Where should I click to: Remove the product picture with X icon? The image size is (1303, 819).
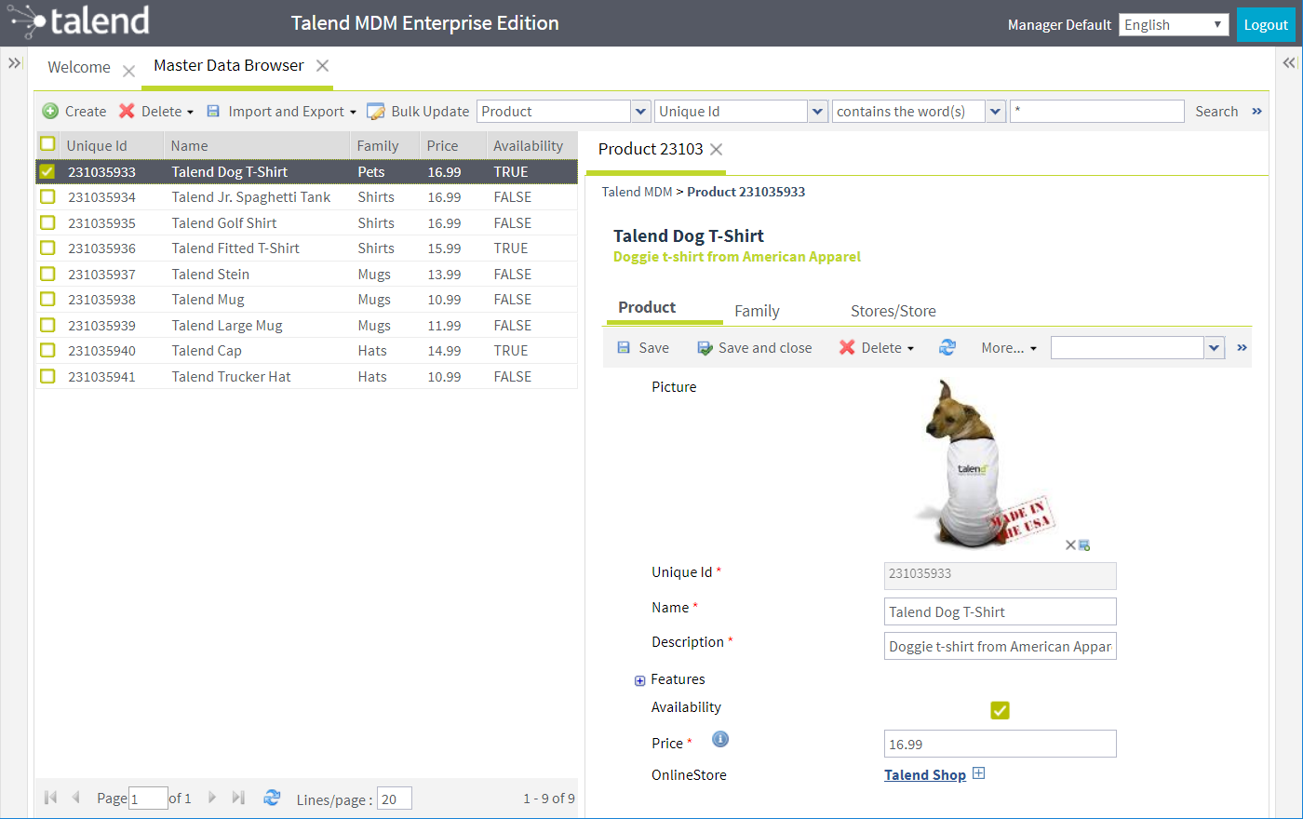tap(1070, 545)
